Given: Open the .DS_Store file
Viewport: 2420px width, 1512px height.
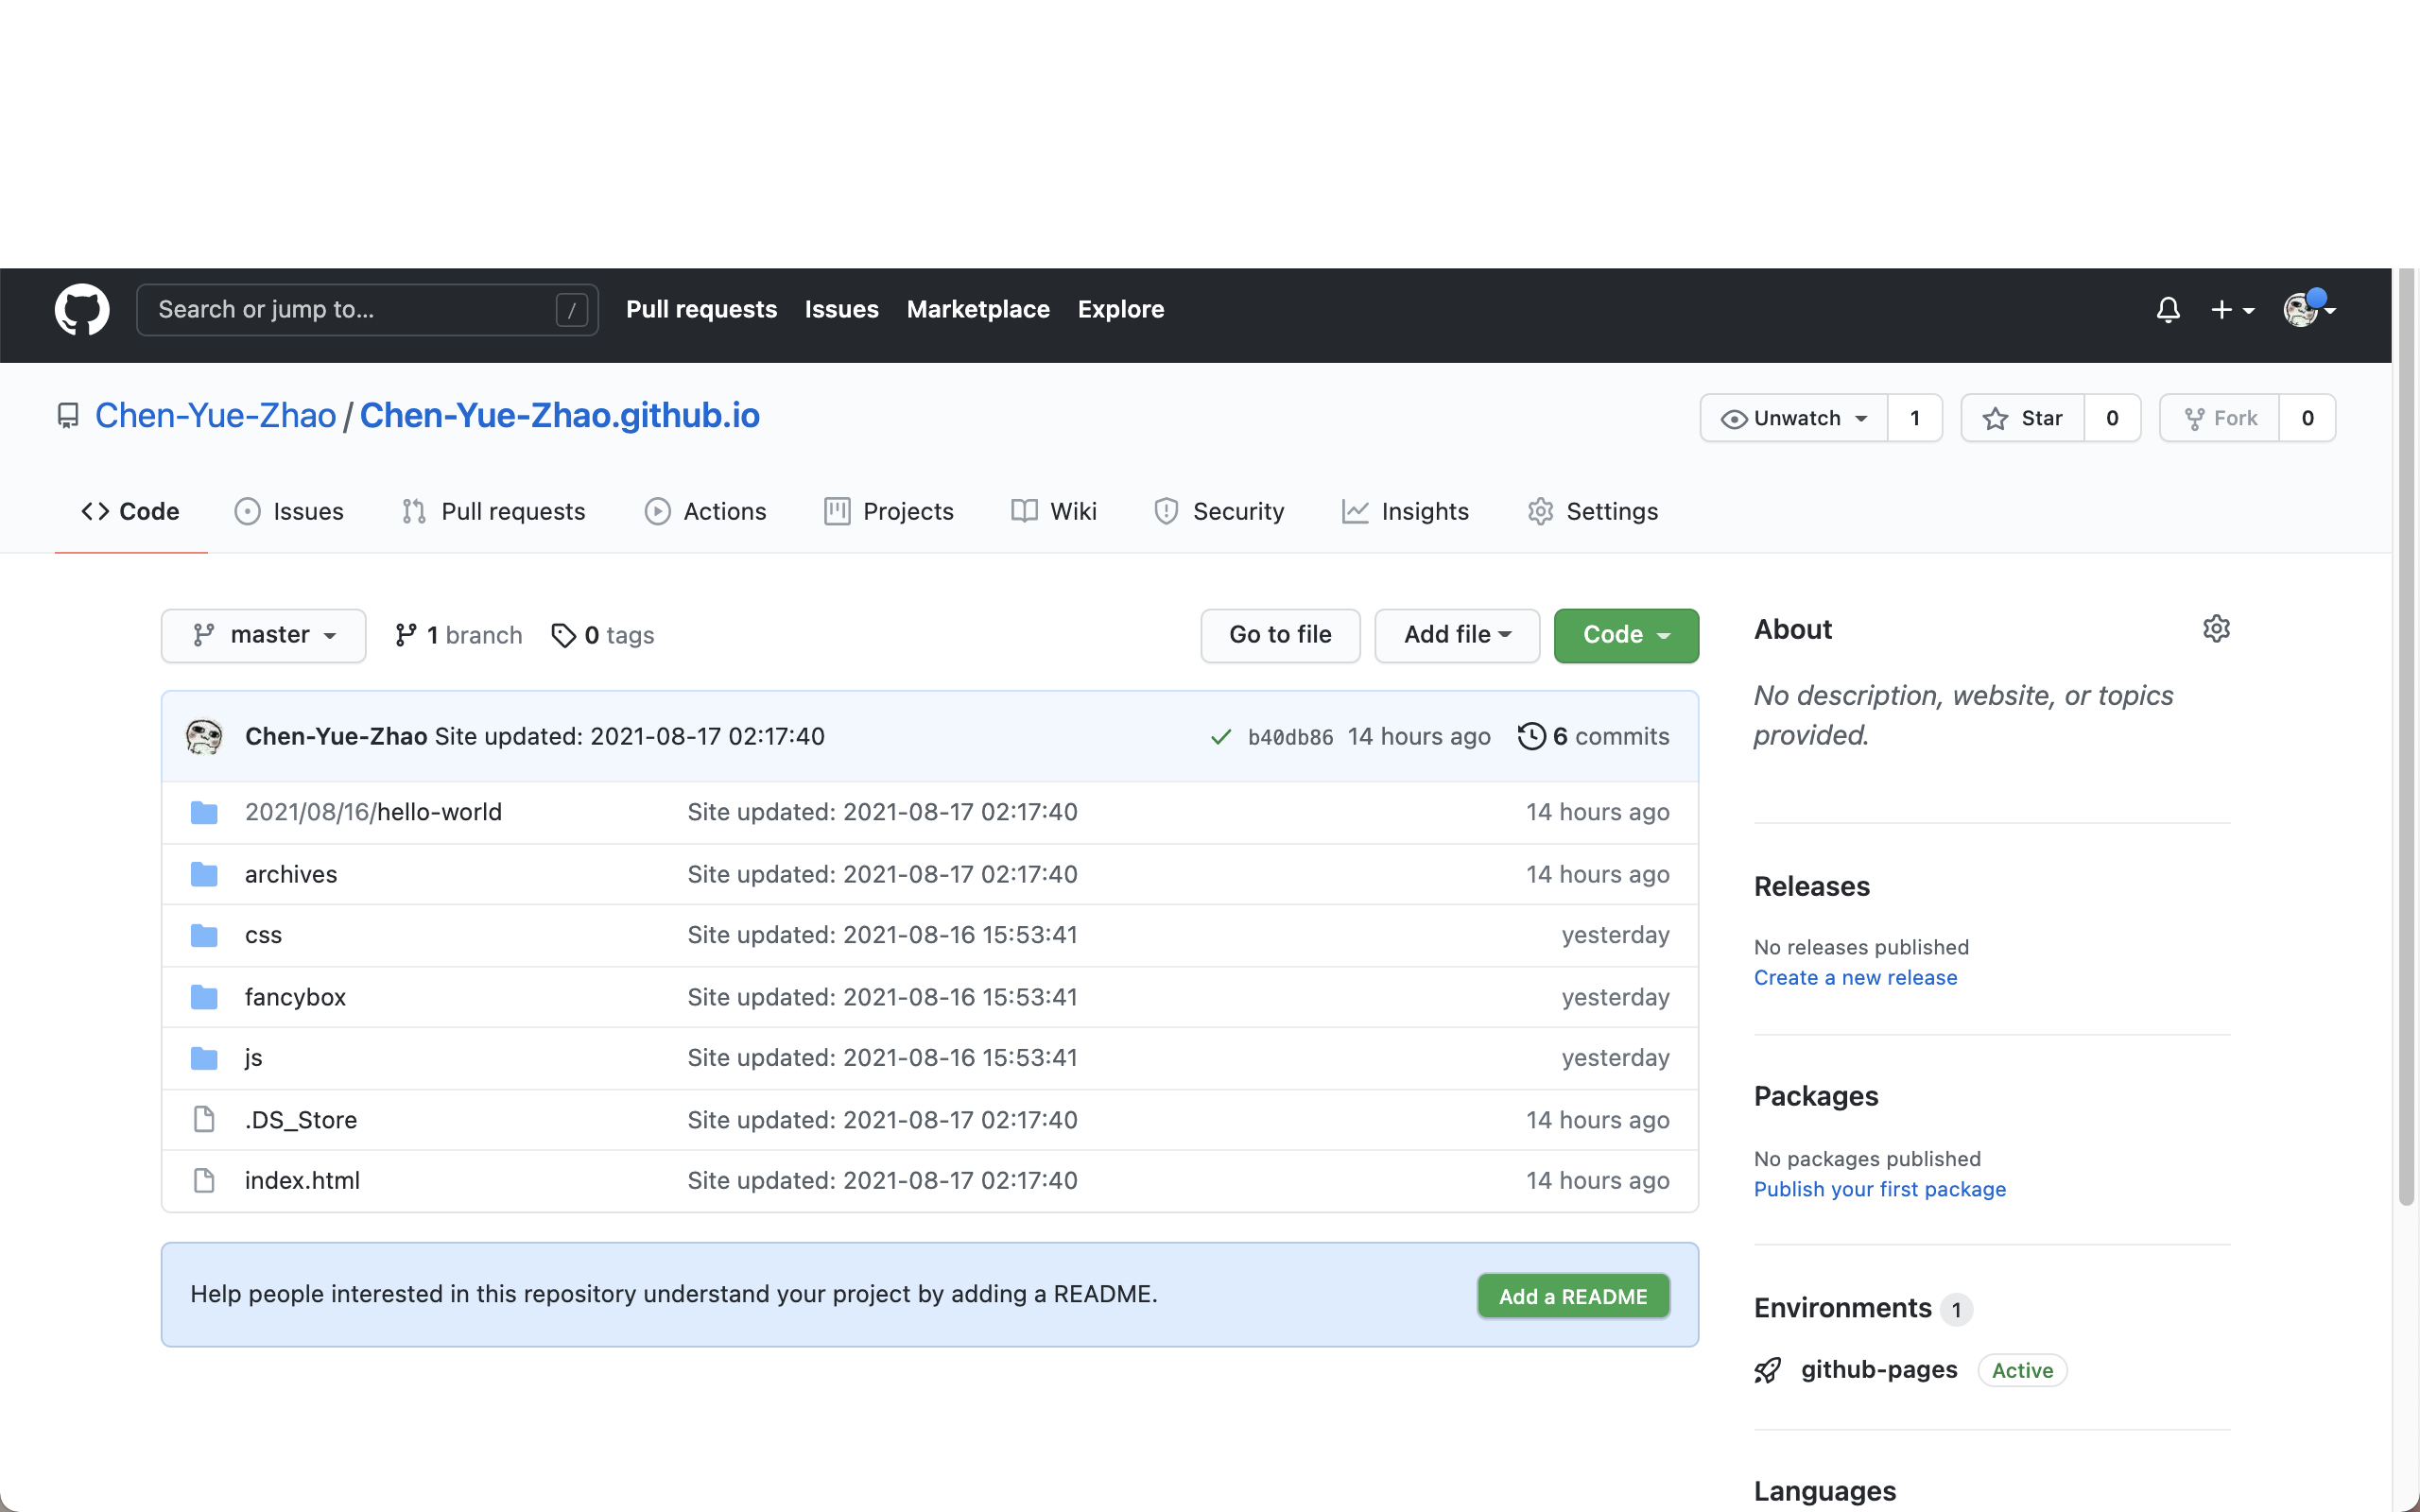Looking at the screenshot, I should (301, 1120).
